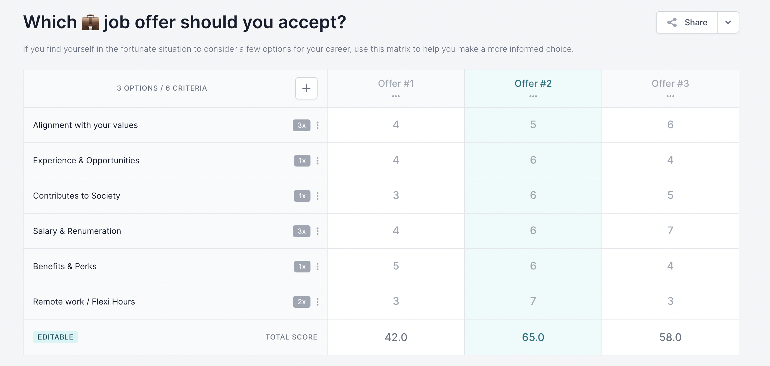Edit Offer #2 score for Benefits & Perks
This screenshot has width=770, height=366.
(x=533, y=266)
